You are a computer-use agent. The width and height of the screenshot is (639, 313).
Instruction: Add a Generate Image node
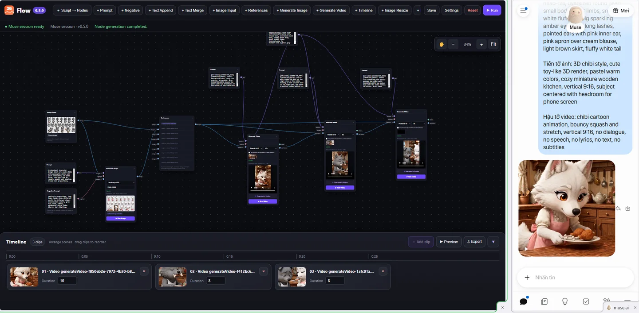click(292, 10)
